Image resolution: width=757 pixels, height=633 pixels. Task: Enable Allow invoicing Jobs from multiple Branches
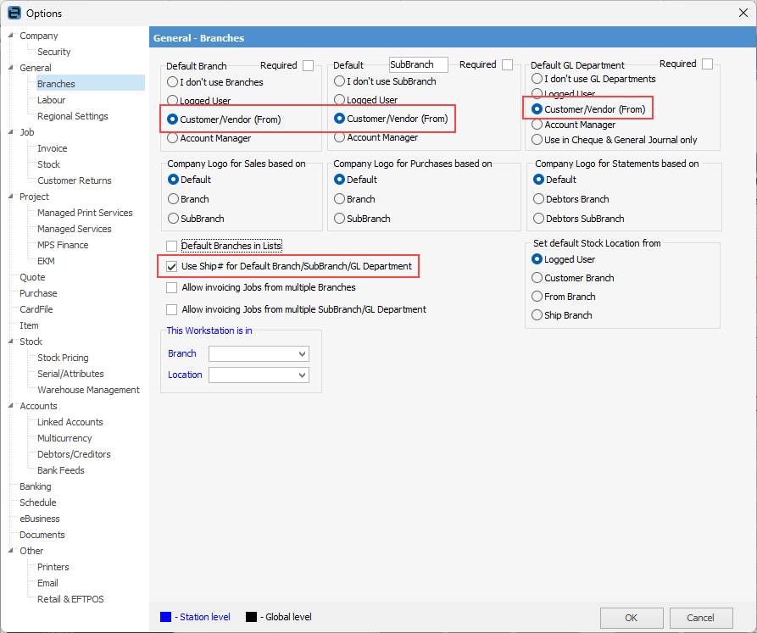pyautogui.click(x=172, y=288)
